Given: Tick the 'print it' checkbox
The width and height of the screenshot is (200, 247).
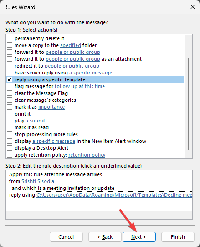Looking at the screenshot, I should [x=10, y=114].
